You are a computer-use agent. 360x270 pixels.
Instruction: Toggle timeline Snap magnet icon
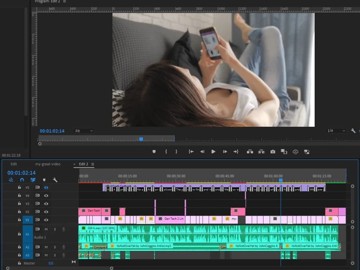point(22,180)
